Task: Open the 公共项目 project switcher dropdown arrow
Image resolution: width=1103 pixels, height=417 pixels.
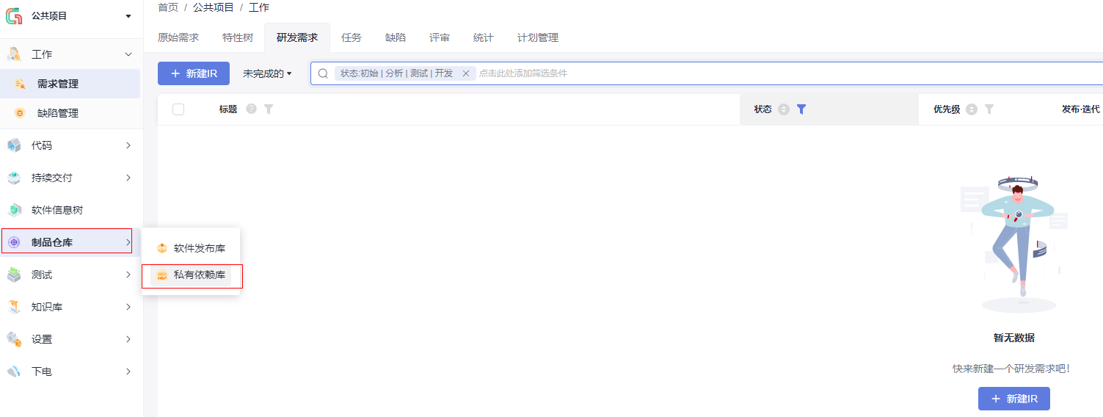Action: [x=128, y=16]
